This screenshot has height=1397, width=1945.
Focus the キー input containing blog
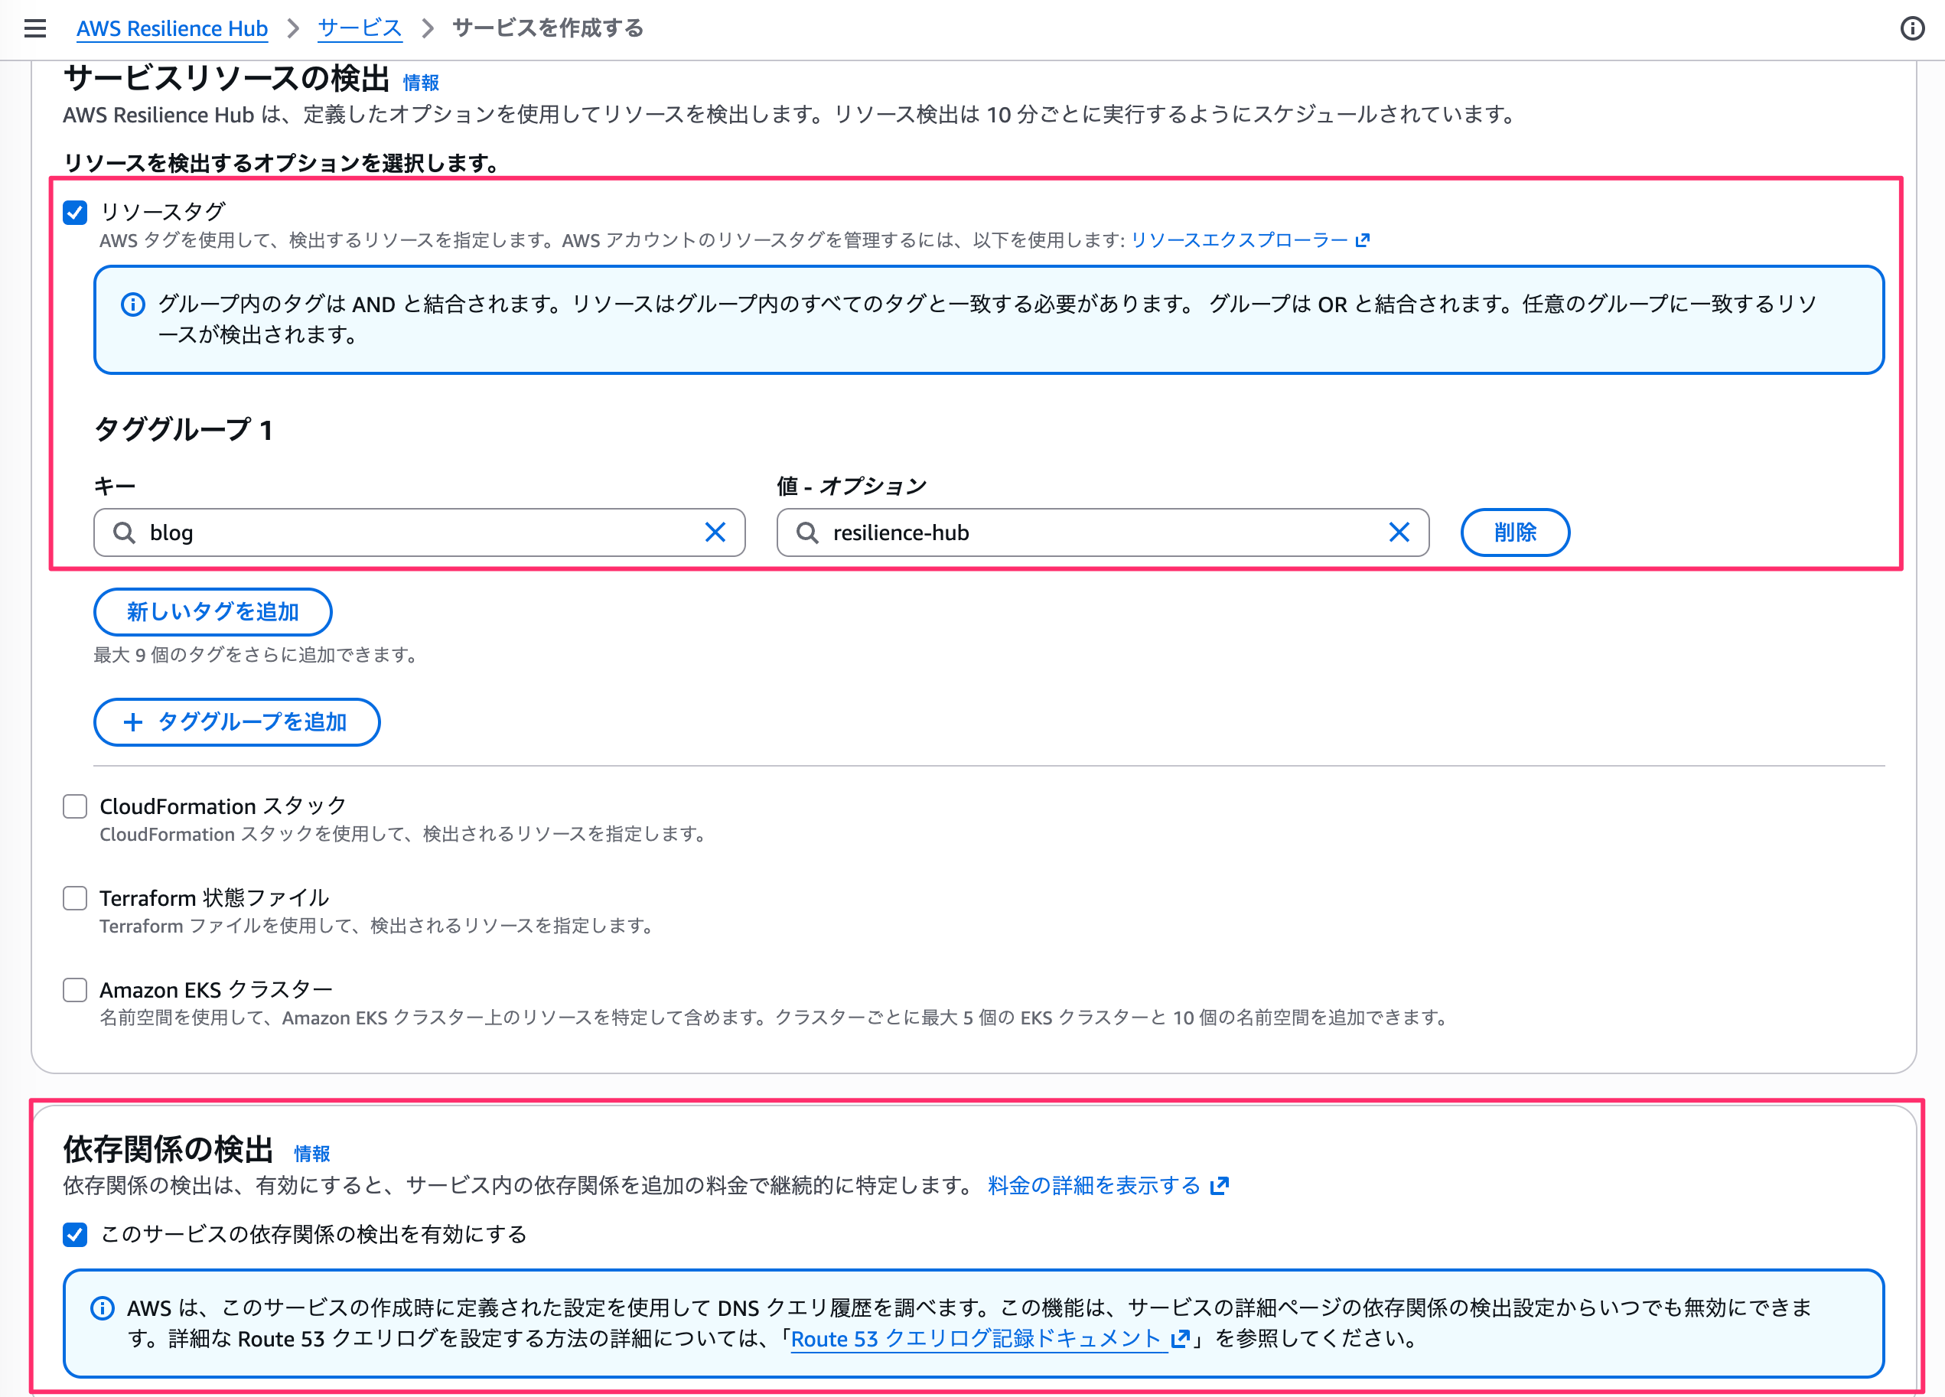point(419,532)
